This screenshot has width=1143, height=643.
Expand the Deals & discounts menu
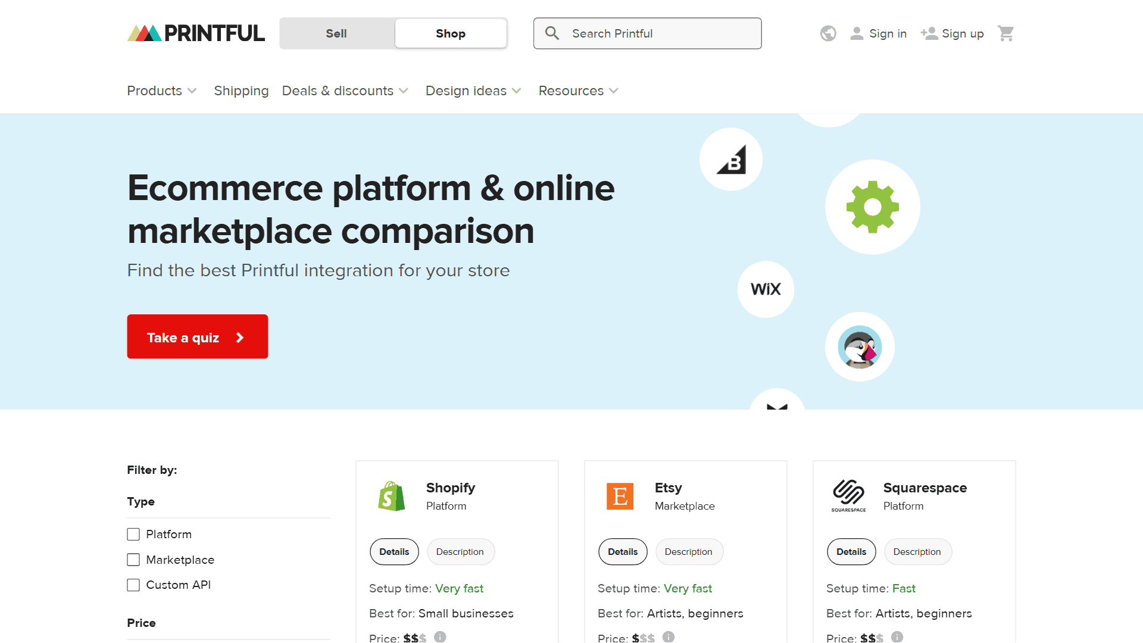[x=345, y=90]
